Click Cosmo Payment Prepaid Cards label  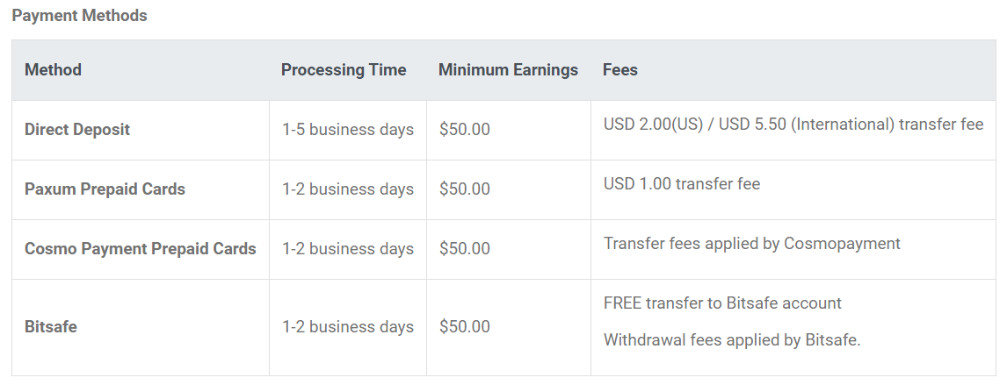pos(140,248)
